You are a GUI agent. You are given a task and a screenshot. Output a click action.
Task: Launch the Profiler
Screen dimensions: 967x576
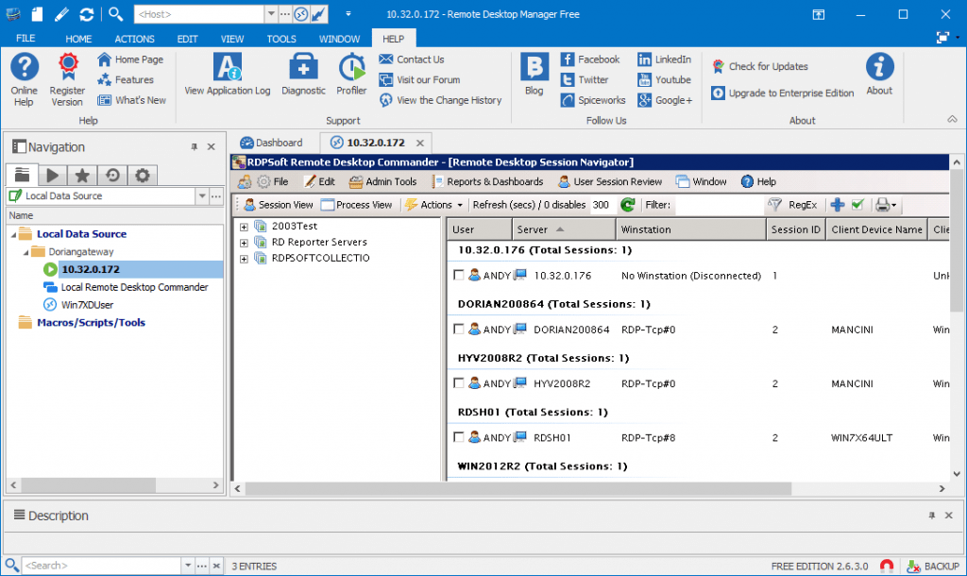coord(350,76)
